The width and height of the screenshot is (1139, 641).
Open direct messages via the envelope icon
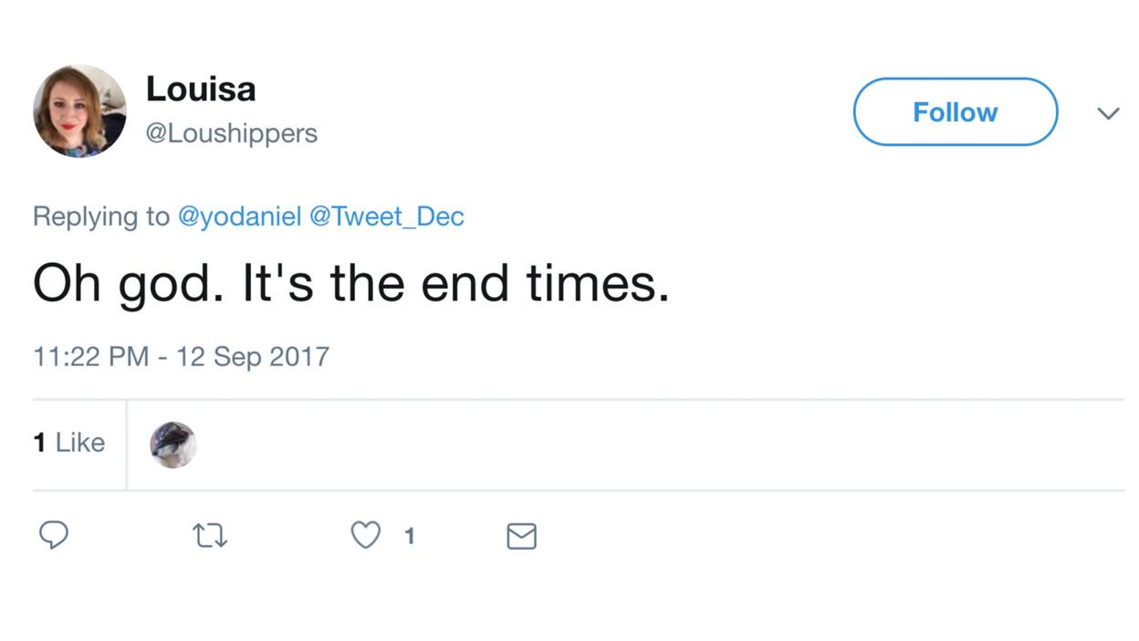[521, 537]
